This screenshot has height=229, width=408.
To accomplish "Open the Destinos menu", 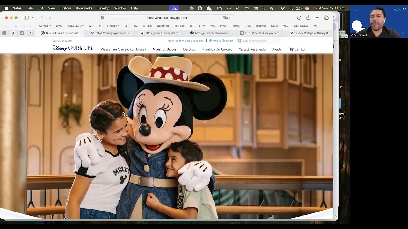I will tap(189, 49).
